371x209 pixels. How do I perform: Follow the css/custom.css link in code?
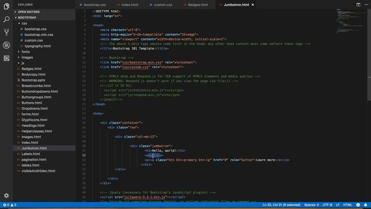pos(136,67)
